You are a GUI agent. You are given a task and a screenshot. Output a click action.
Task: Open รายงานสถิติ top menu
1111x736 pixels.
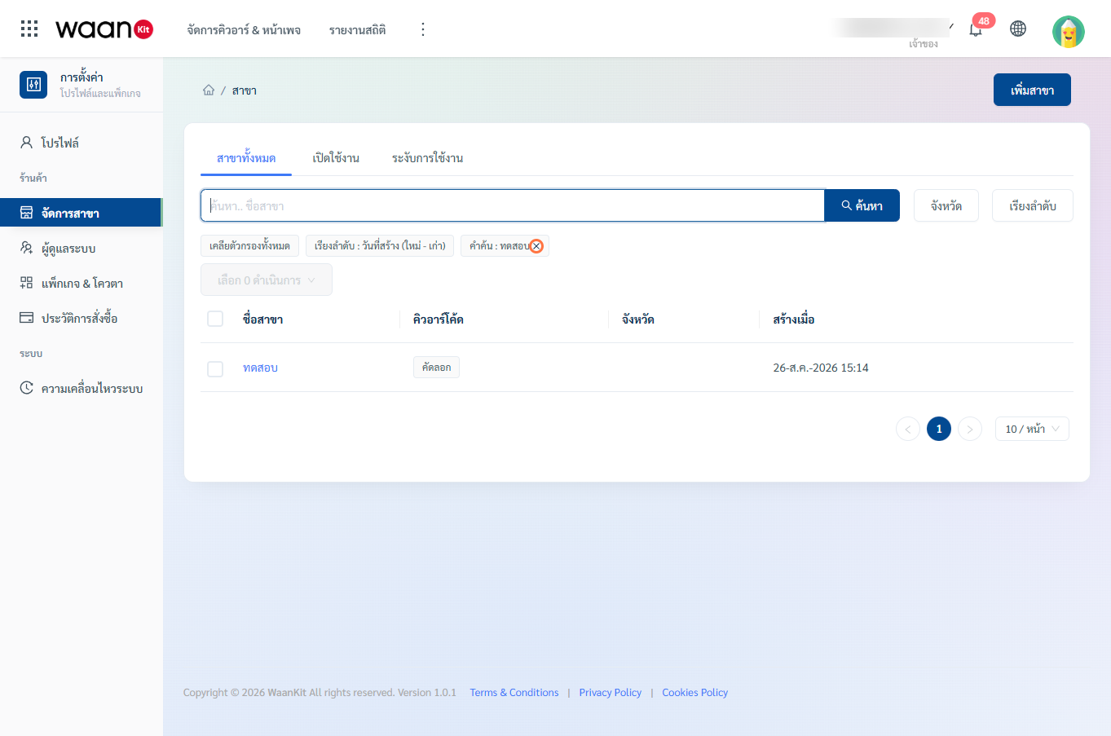point(357,30)
